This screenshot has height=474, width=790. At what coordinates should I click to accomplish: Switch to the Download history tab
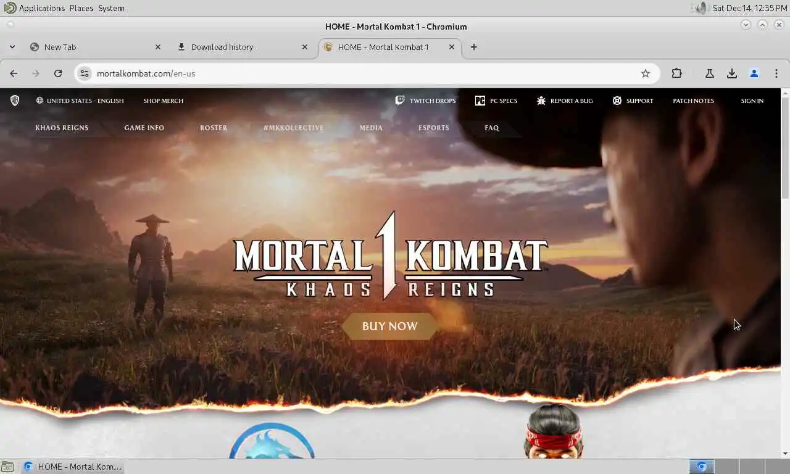click(243, 47)
